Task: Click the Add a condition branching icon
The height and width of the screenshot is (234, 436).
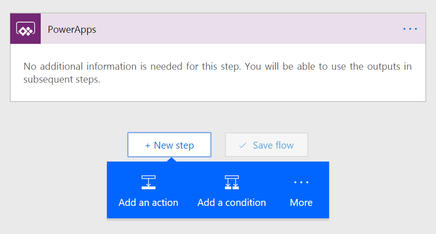Action: [x=231, y=183]
